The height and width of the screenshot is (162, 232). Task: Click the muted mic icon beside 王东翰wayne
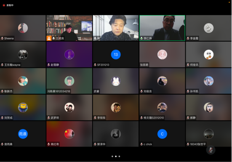click(2, 65)
